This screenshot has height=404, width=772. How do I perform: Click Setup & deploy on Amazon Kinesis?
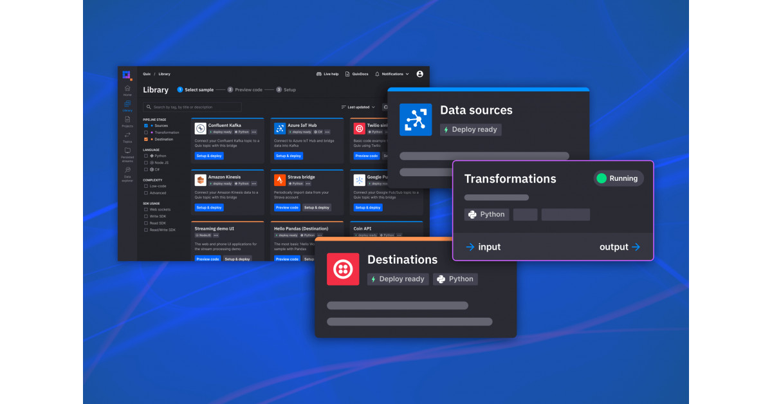208,208
